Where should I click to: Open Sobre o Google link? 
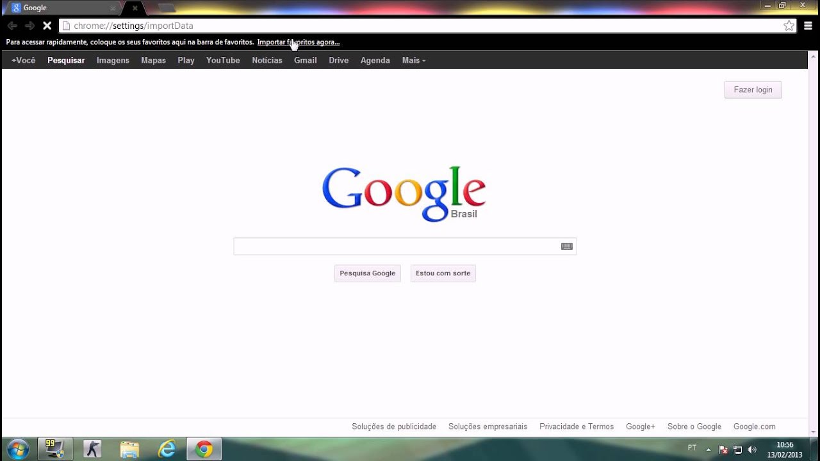(x=694, y=426)
